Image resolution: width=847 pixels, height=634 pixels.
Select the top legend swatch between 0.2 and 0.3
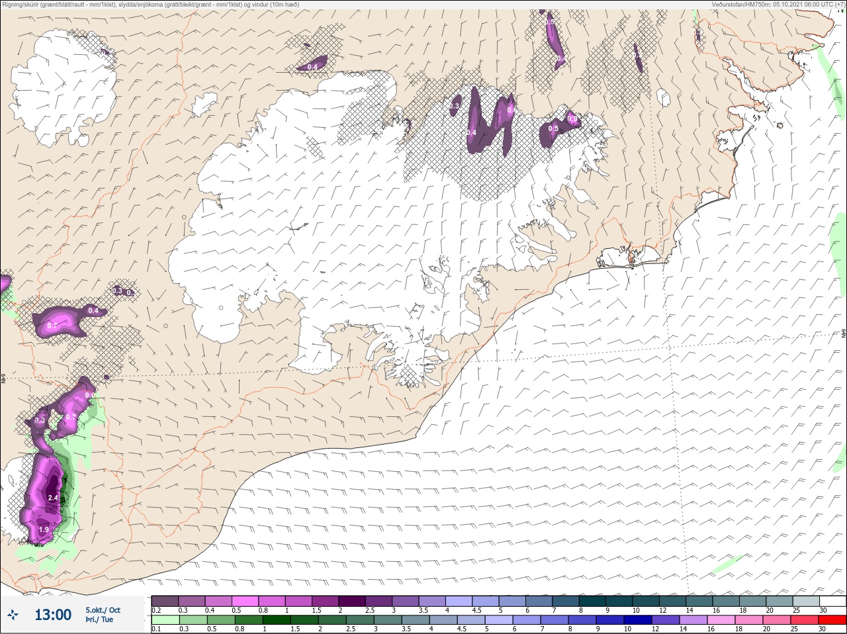click(x=165, y=601)
